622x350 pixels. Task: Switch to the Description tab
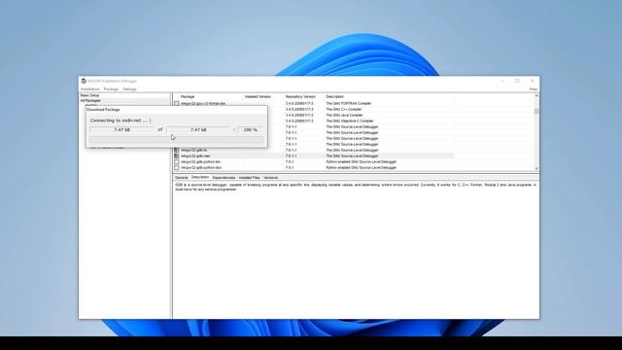[200, 177]
